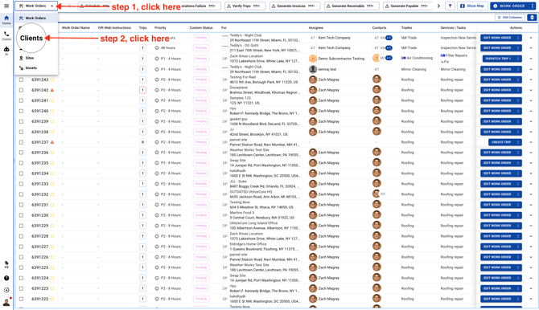Click the kemraj test assignee avatar
Screen dimensions: 539x310
tap(312, 69)
